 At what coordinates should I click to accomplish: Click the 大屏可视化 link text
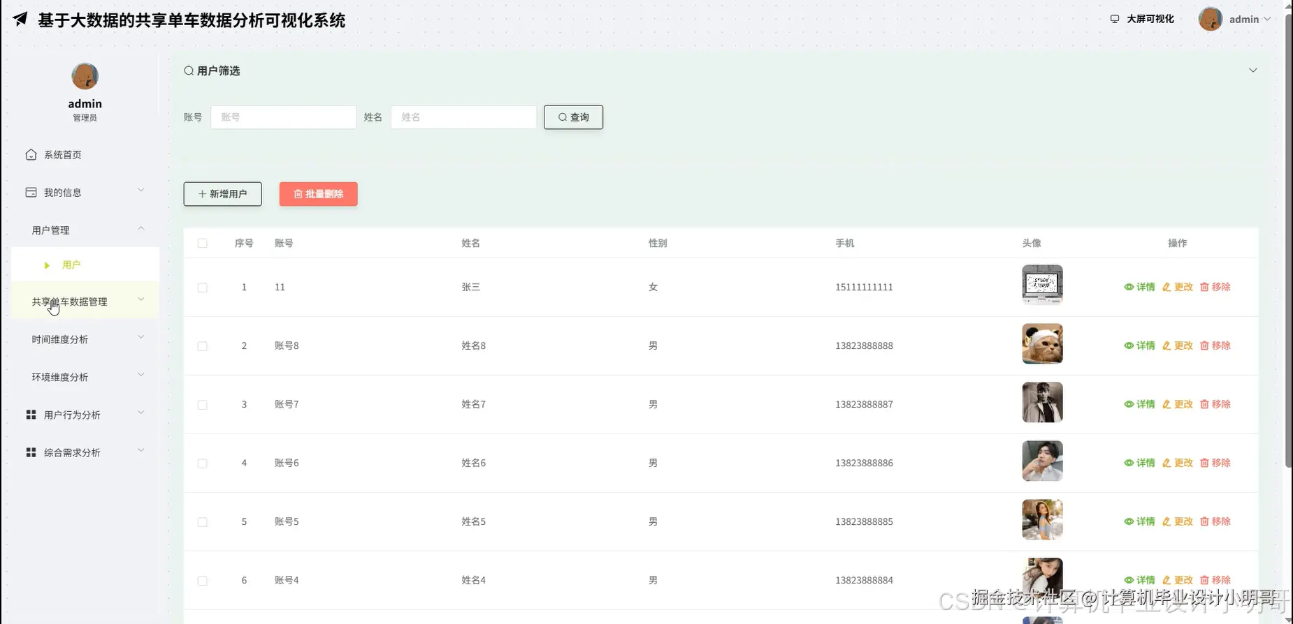(x=1150, y=19)
